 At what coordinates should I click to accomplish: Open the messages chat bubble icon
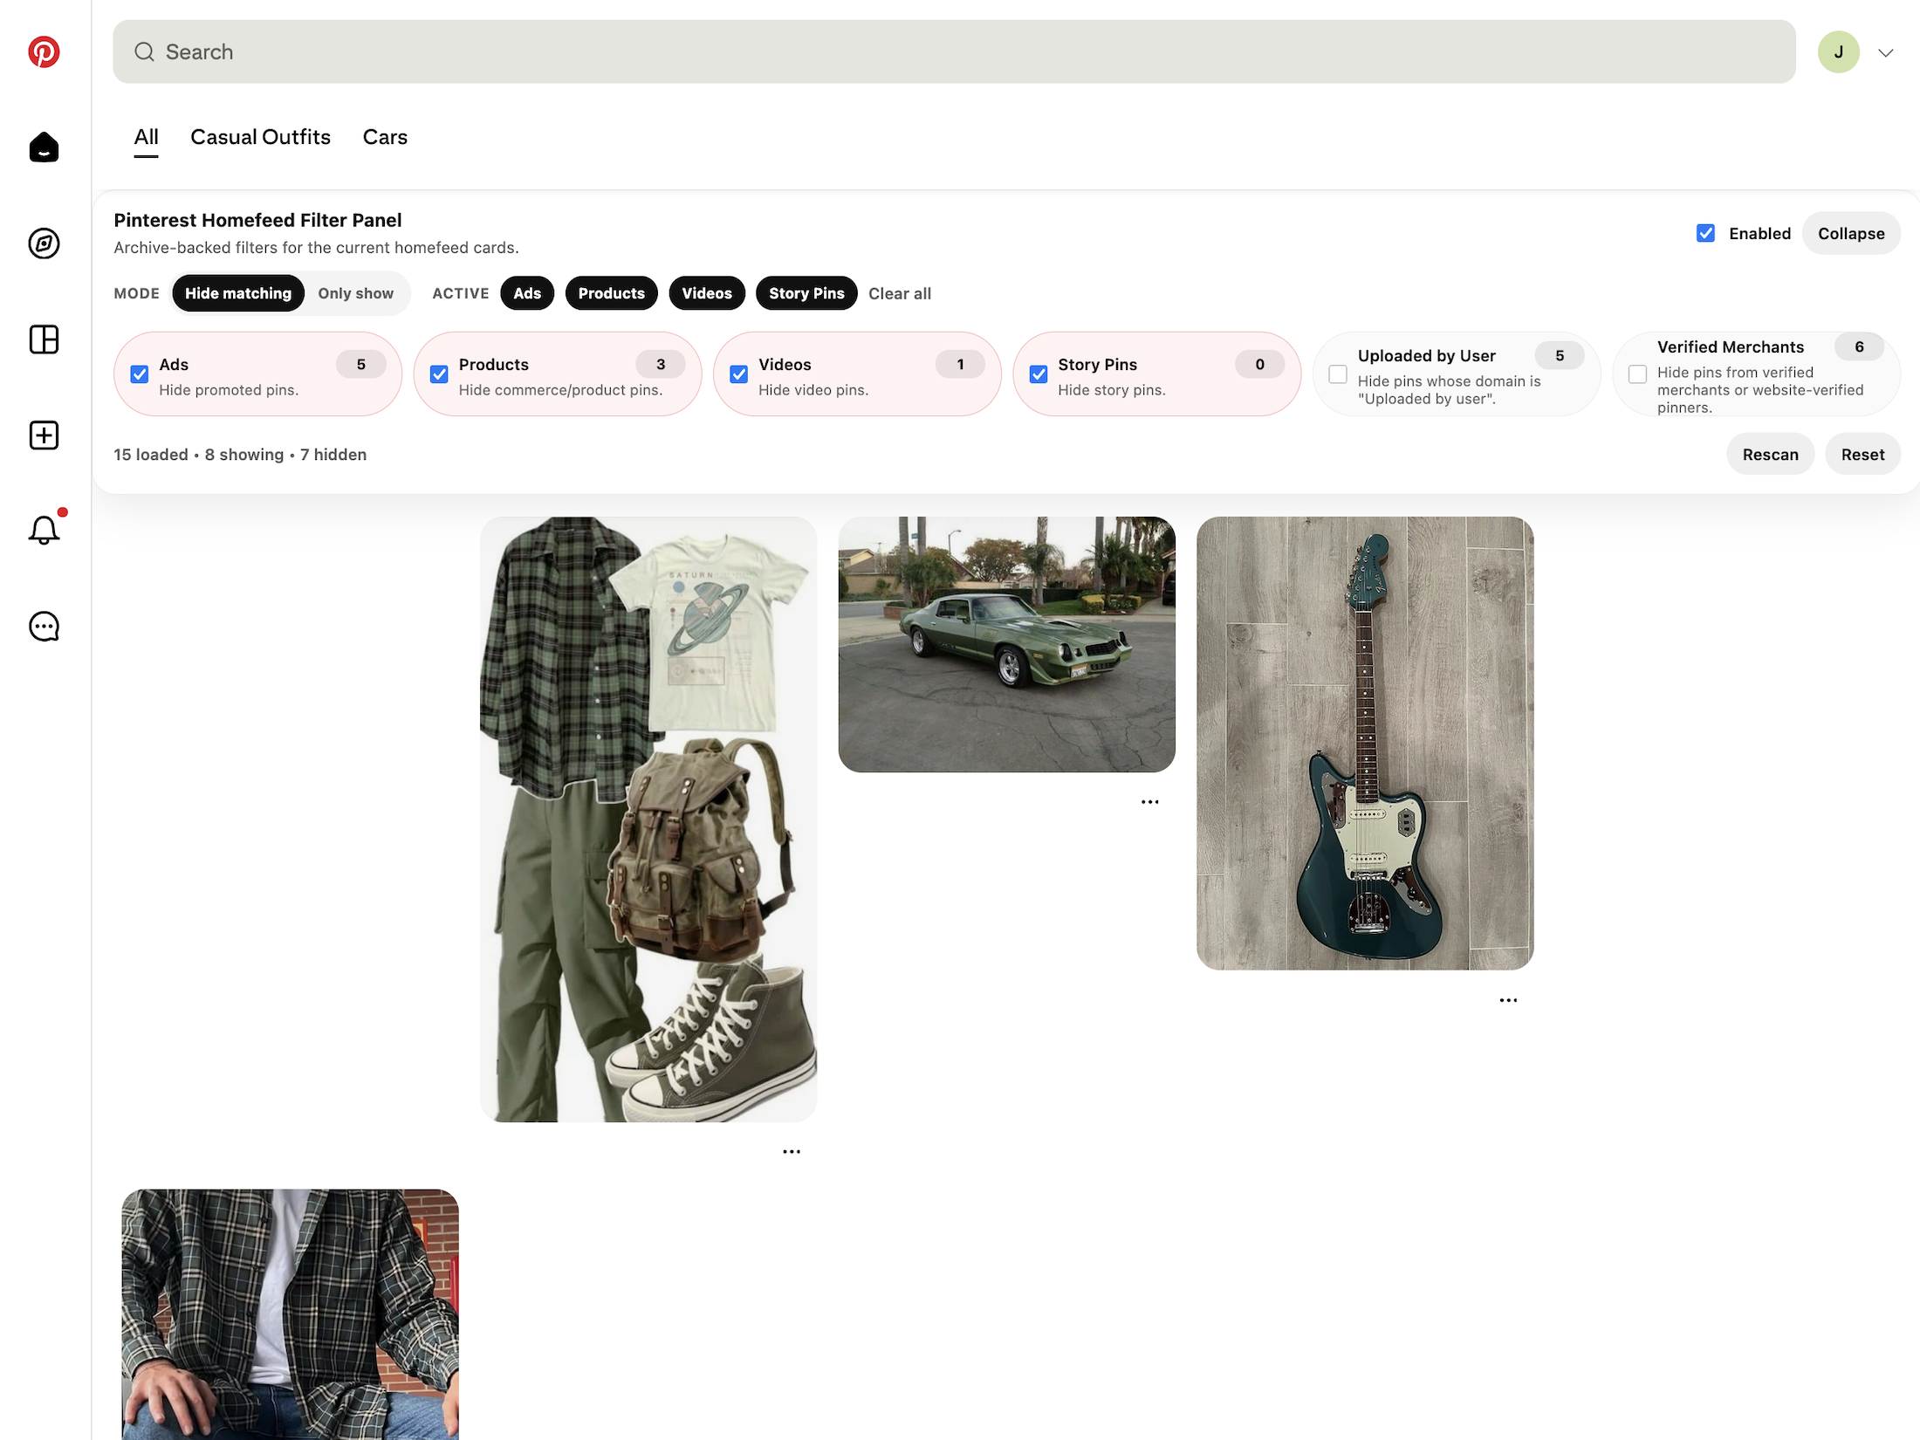pos(44,627)
